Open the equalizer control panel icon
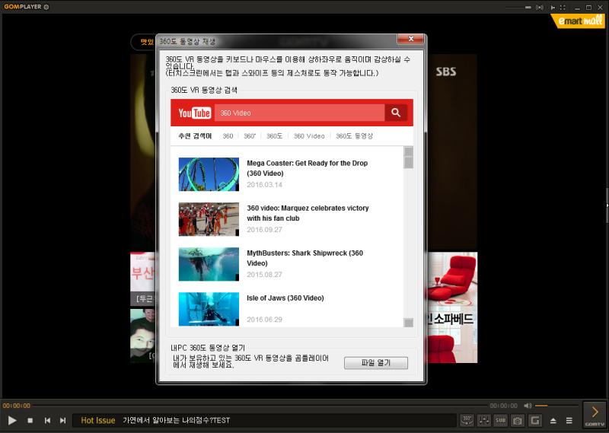The width and height of the screenshot is (609, 433). [x=484, y=420]
